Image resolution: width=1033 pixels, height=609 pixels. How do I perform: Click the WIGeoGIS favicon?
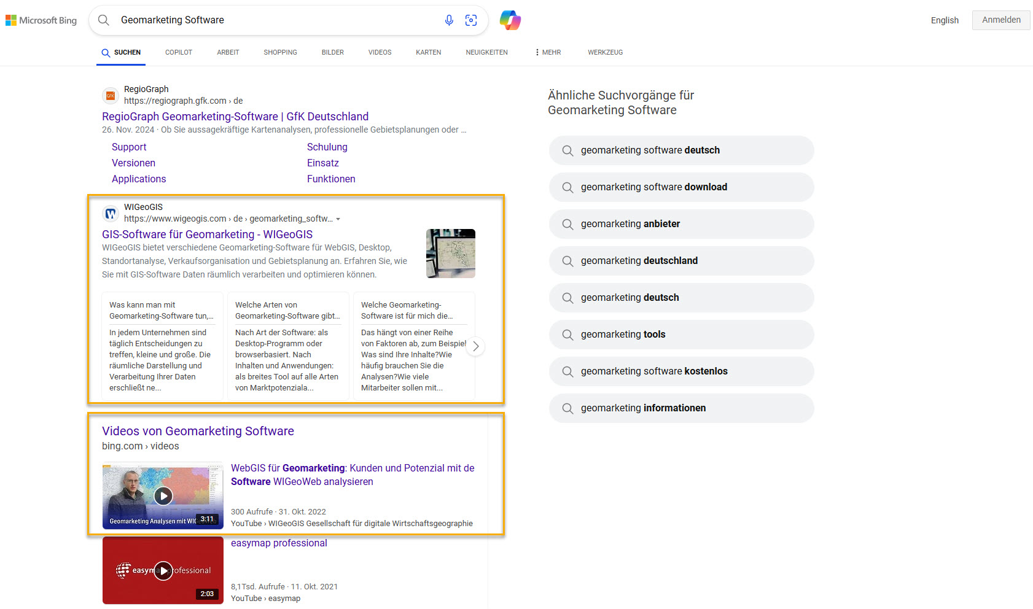point(111,213)
